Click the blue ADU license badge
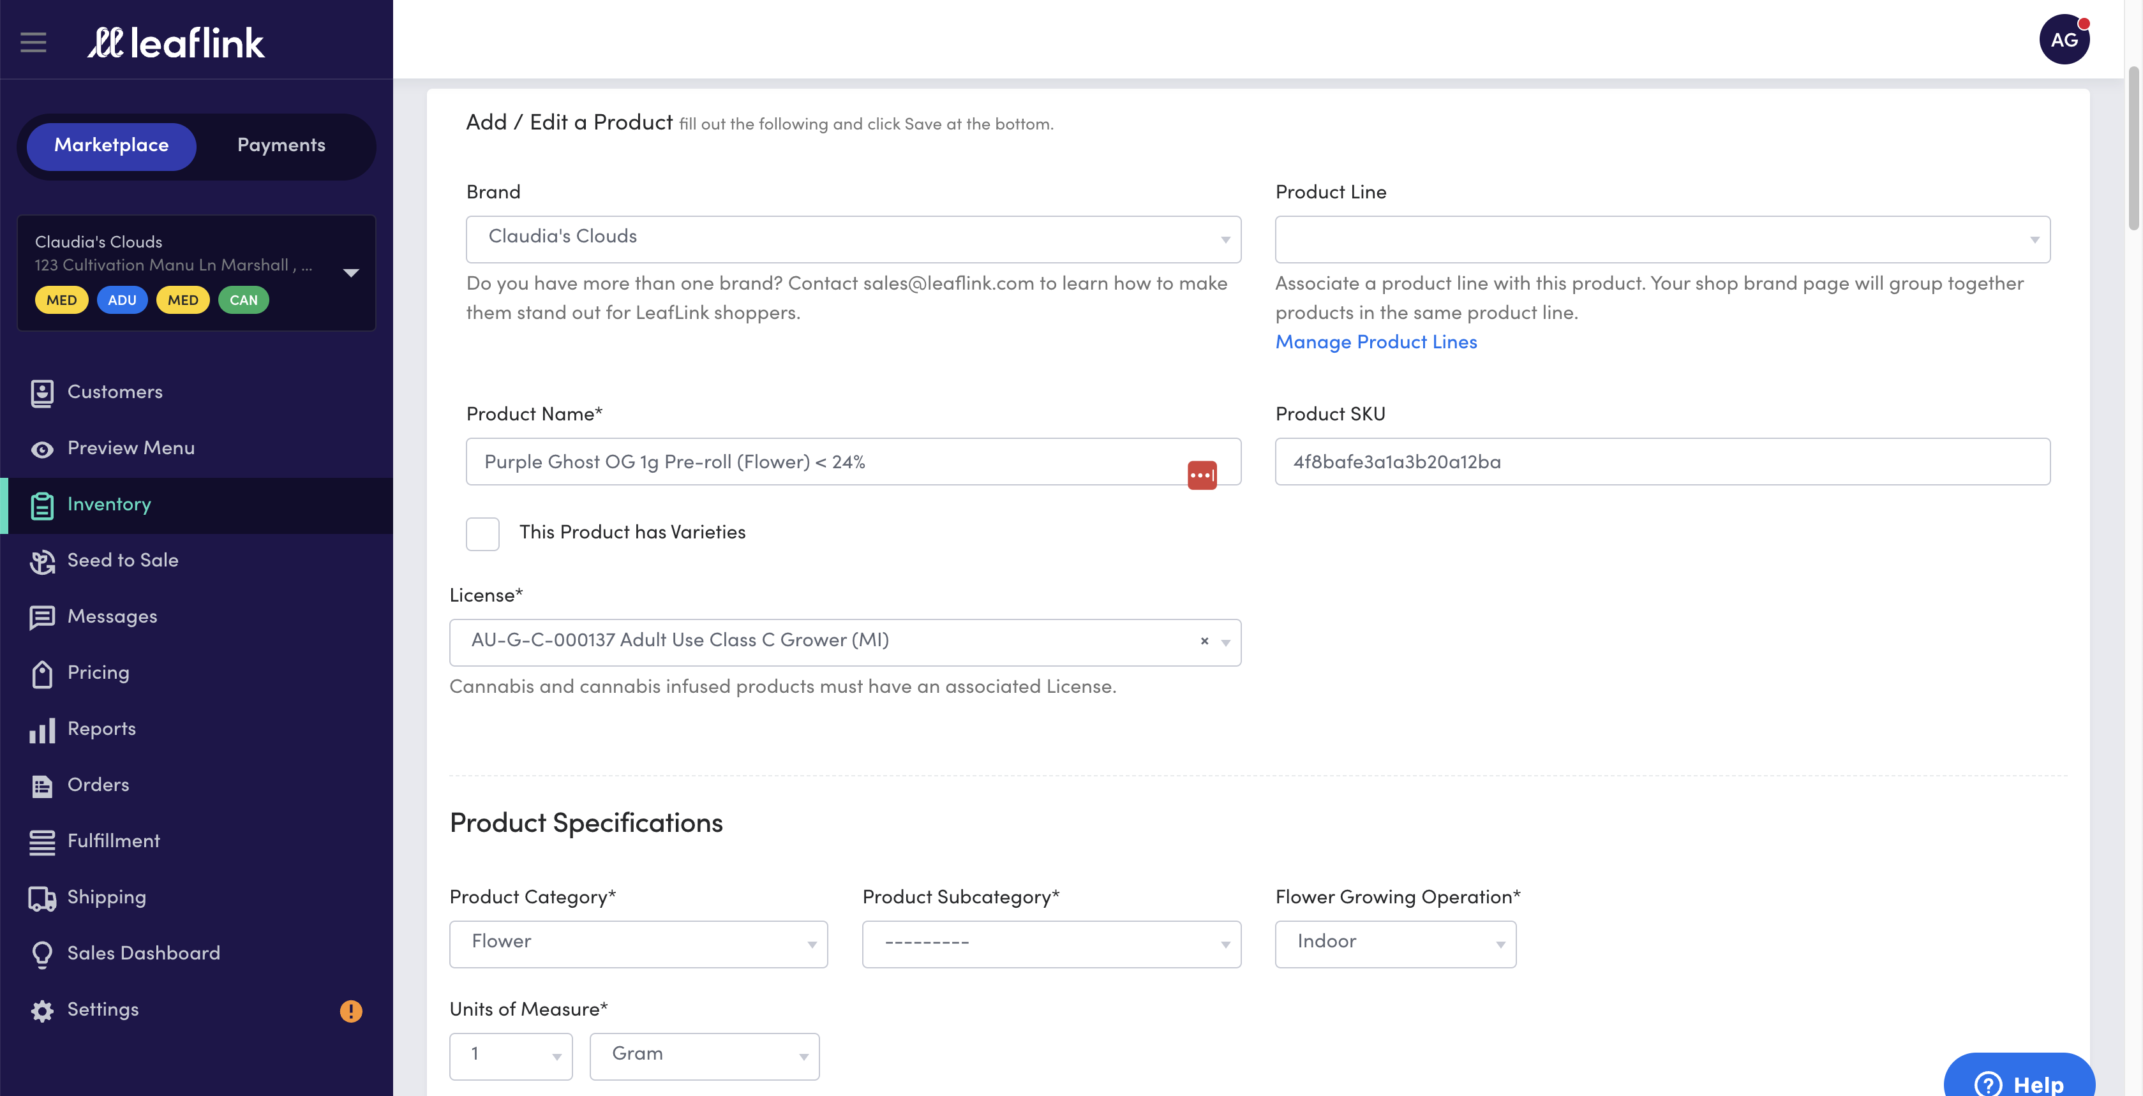The height and width of the screenshot is (1096, 2143). point(123,301)
